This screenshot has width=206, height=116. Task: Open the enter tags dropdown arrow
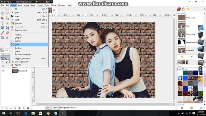point(205,105)
